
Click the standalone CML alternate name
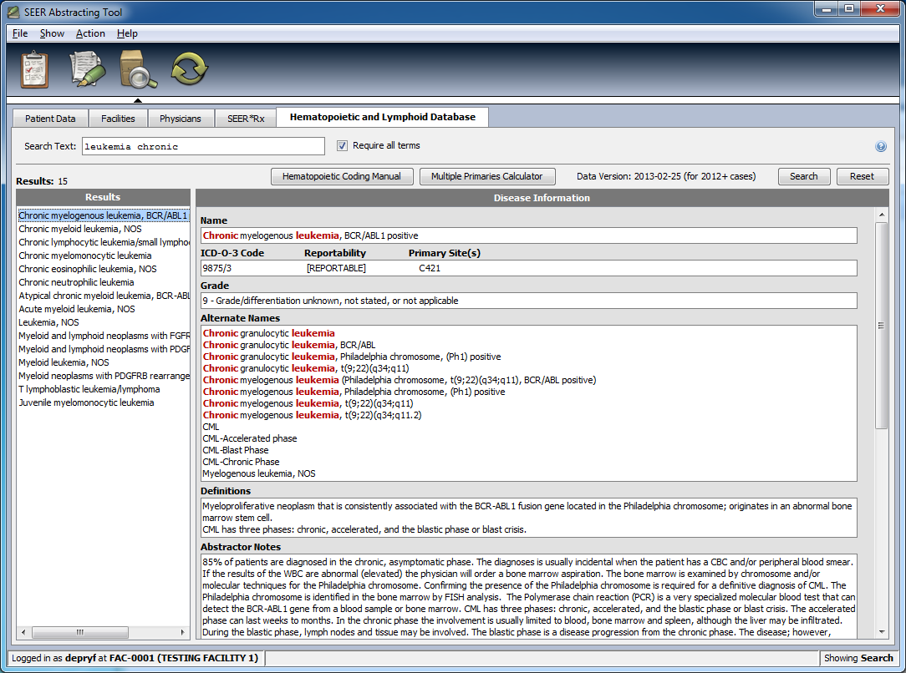[x=211, y=428]
